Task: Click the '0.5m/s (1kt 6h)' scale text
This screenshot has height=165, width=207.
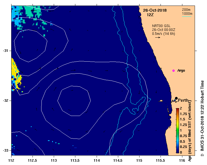Action: [163, 34]
